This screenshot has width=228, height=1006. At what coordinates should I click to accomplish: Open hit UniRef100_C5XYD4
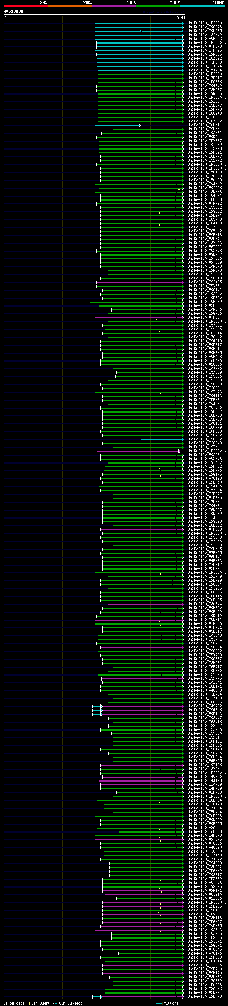[204, 70]
